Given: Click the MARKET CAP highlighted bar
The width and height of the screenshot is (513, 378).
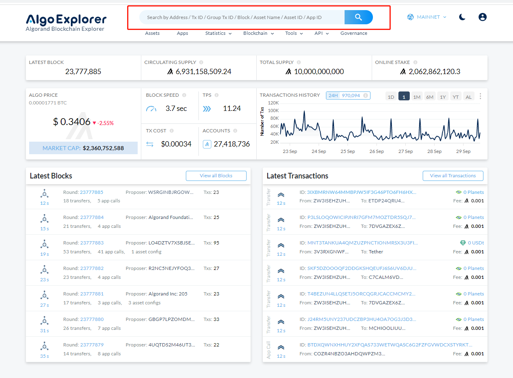Looking at the screenshot, I should coord(83,148).
